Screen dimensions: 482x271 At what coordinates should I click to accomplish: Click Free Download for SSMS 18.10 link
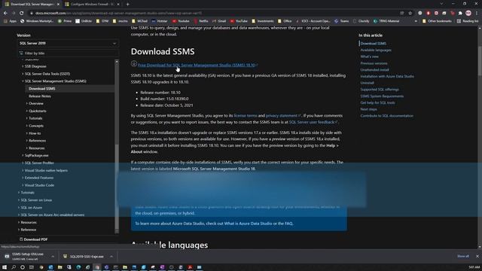[197, 65]
